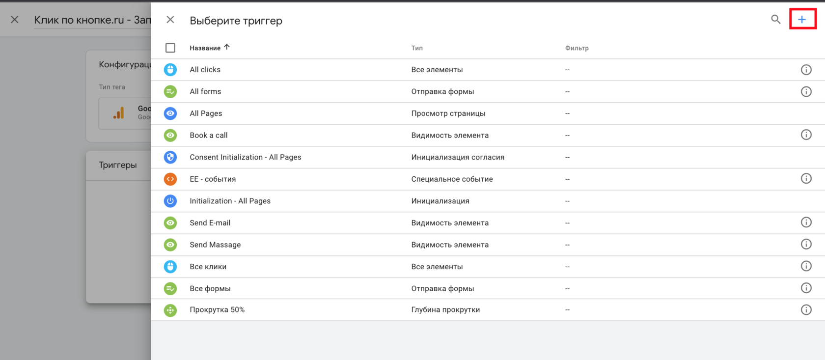Click the plus icon to create trigger

click(x=802, y=20)
